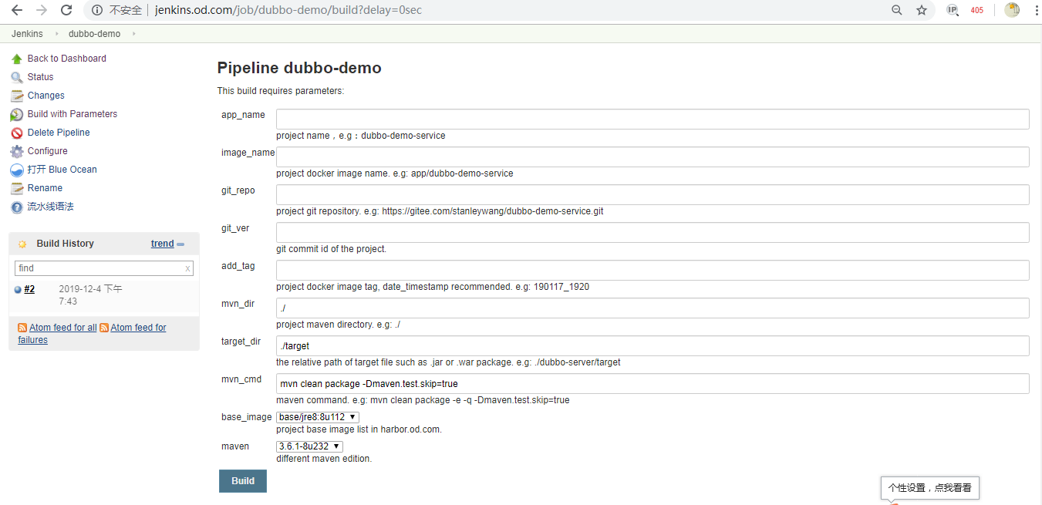Image resolution: width=1042 pixels, height=505 pixels.
Task: Open the base_image dropdown
Action: pos(318,417)
